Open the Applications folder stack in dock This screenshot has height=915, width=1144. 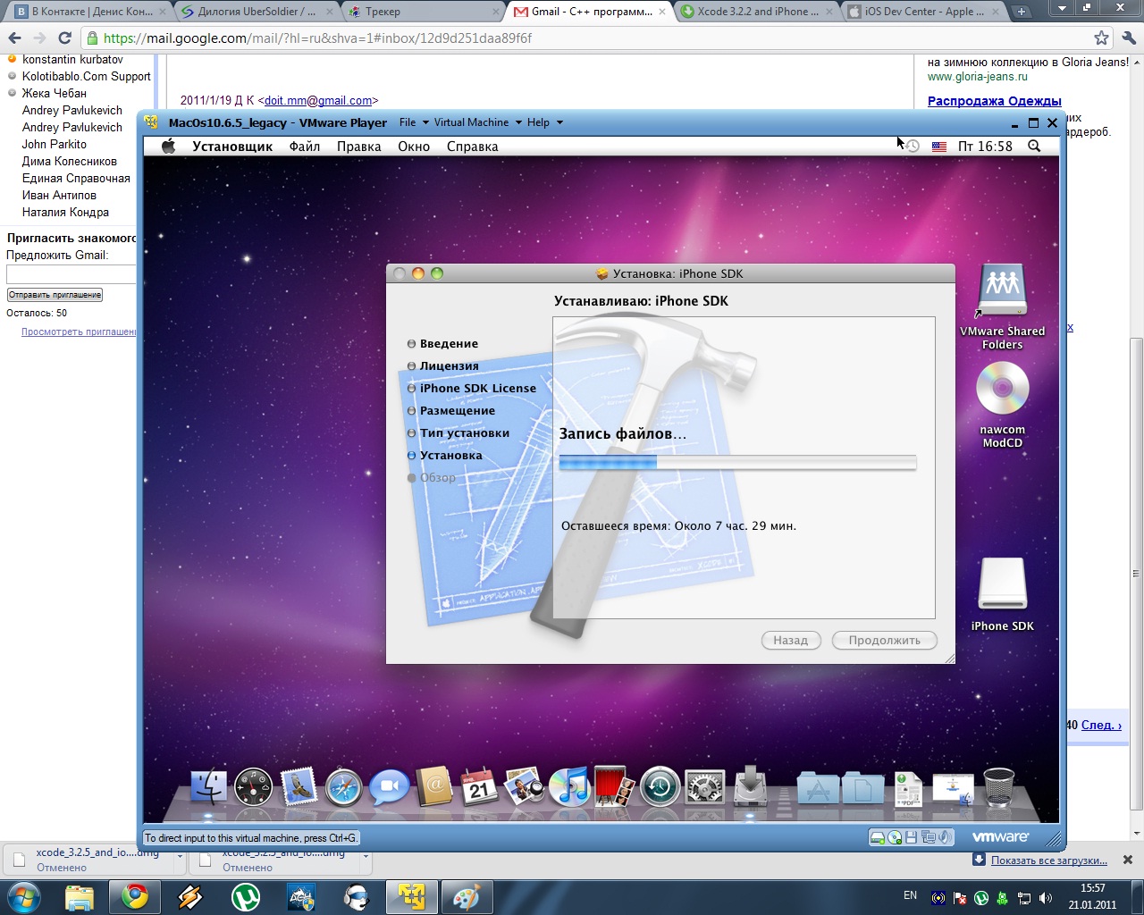(818, 787)
